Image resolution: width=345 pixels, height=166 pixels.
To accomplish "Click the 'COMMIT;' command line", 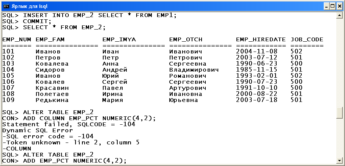I will point(27,22).
